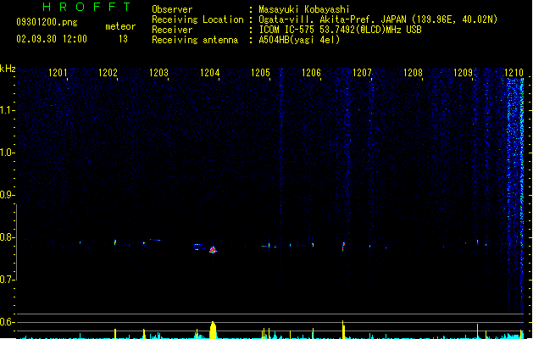Click the 1209 time marker
The image size is (533, 339).
point(463,73)
